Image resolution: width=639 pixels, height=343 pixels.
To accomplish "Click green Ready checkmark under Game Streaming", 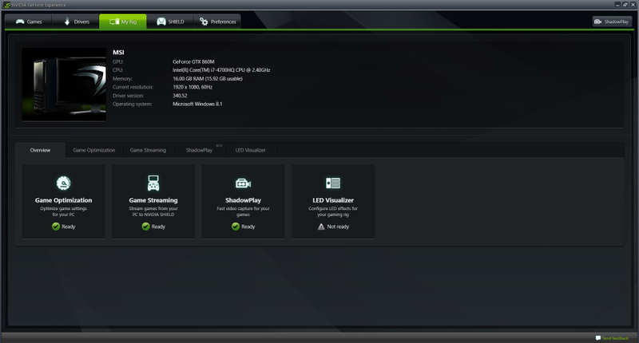I will [145, 227].
